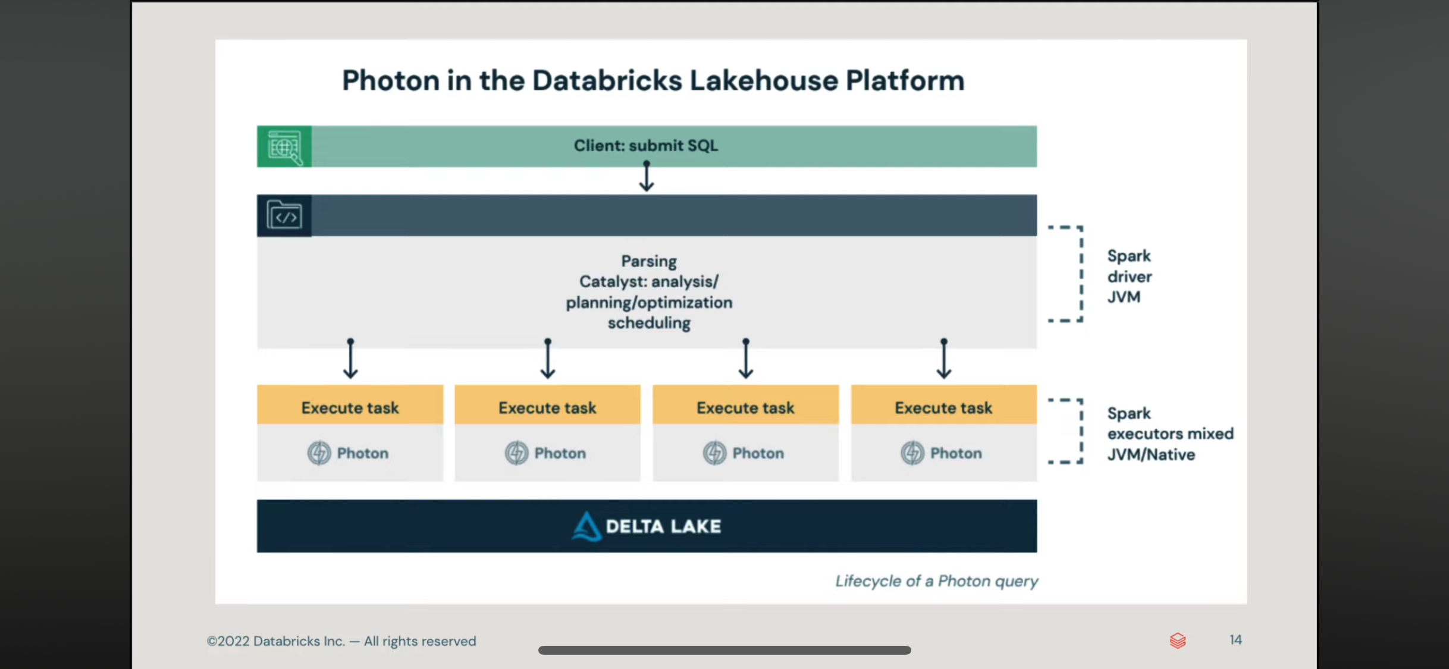Click the 'Catalyst: analysis/' text
Image resolution: width=1449 pixels, height=669 pixels.
649,282
